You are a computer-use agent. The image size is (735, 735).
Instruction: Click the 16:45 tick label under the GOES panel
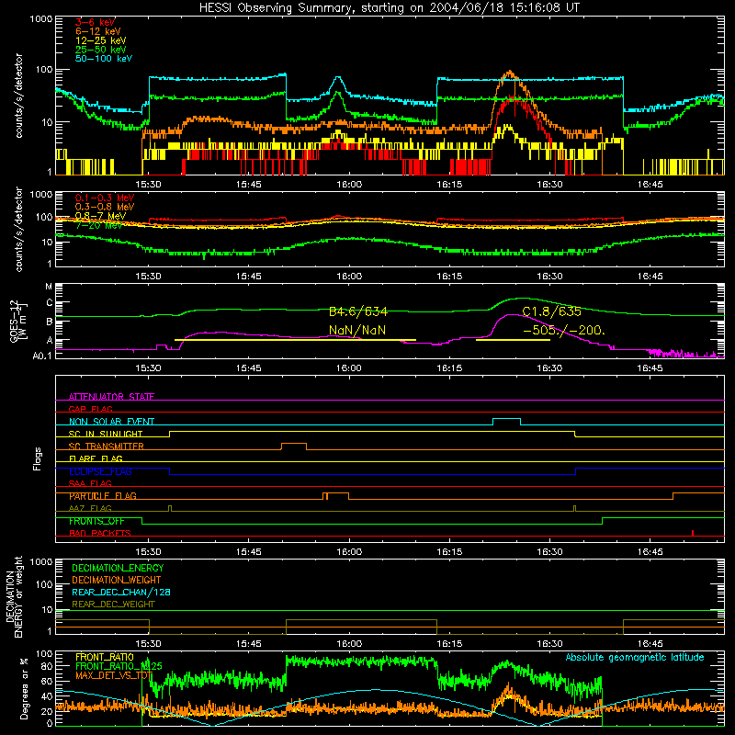(650, 368)
